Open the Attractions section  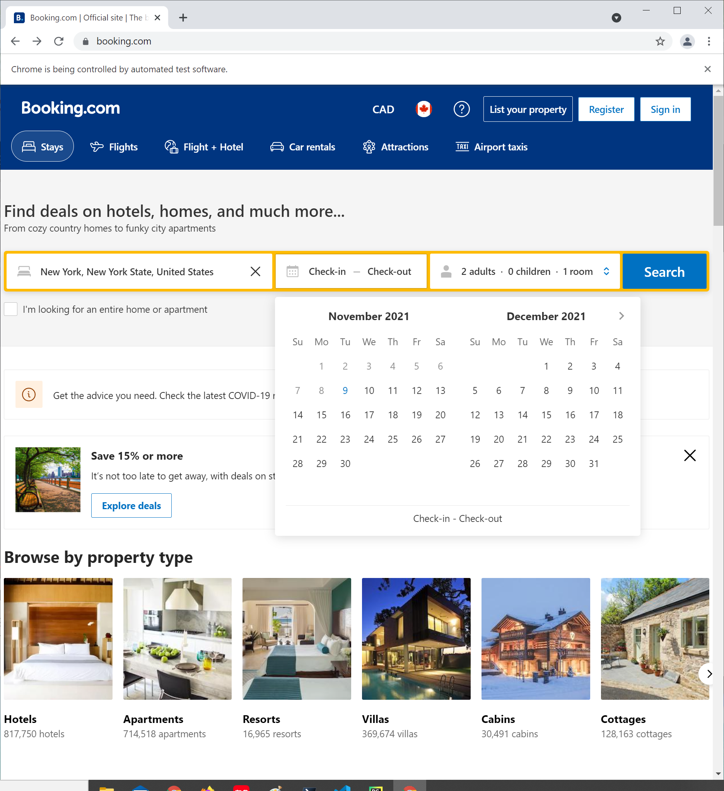[x=395, y=147]
